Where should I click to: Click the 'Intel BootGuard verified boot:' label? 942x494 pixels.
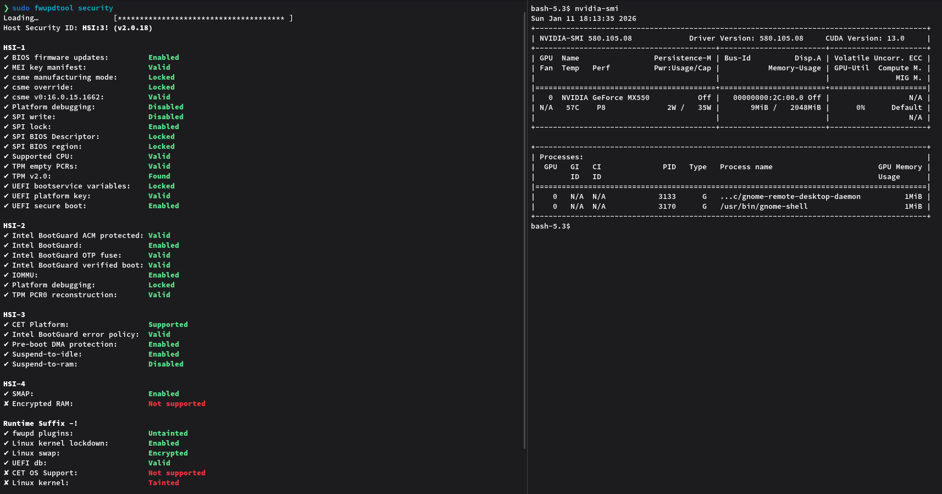point(78,265)
